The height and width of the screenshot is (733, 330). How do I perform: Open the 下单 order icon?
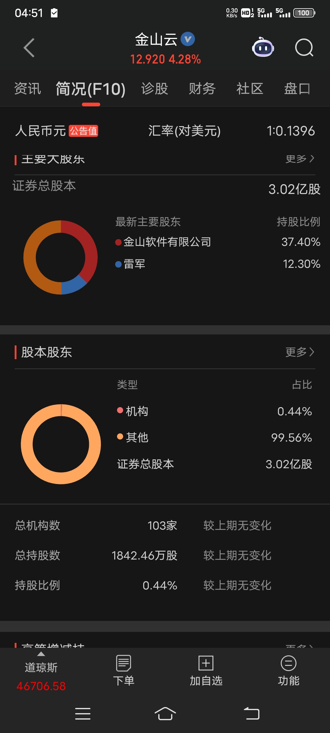124,663
